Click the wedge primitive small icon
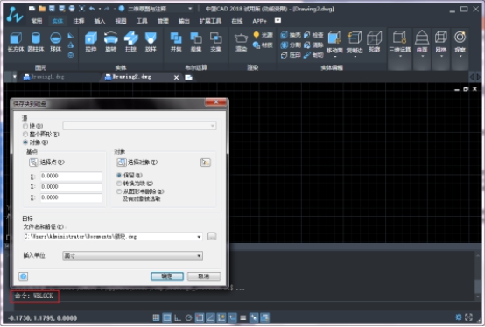This screenshot has height=327, width=485. coord(71,36)
